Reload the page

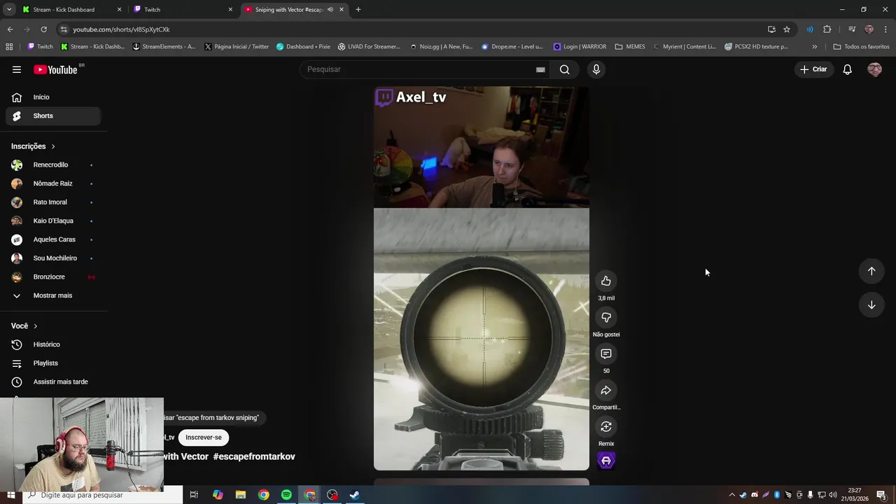point(43,29)
